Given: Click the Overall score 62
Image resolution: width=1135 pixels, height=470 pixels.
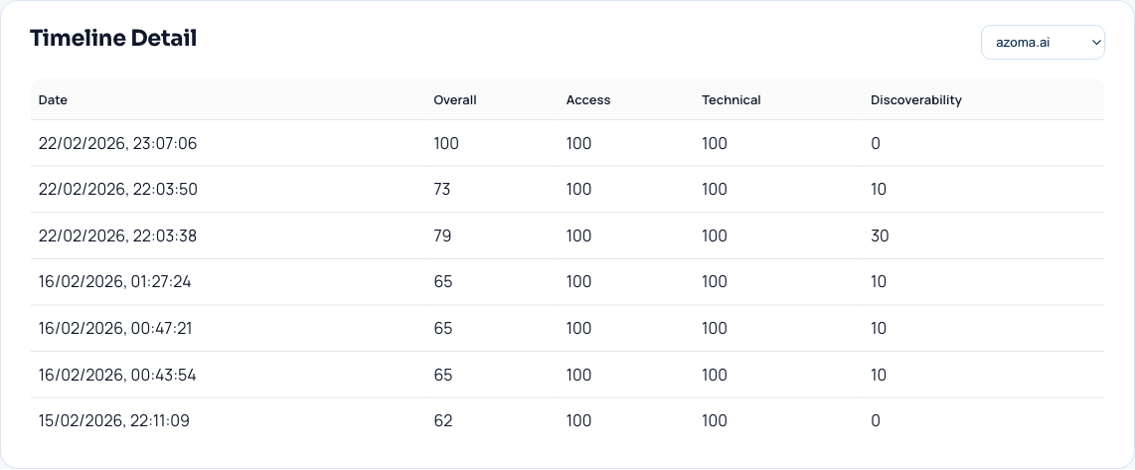Looking at the screenshot, I should click(442, 421).
